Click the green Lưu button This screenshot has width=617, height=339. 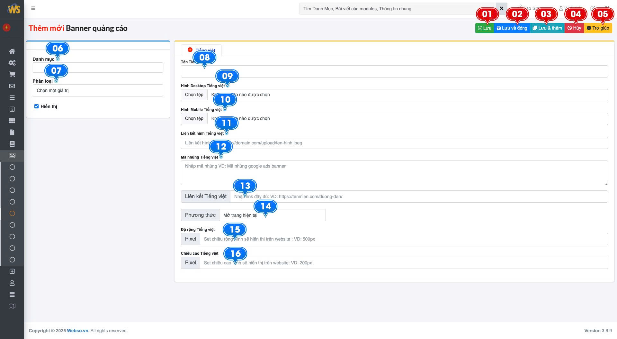tap(484, 28)
